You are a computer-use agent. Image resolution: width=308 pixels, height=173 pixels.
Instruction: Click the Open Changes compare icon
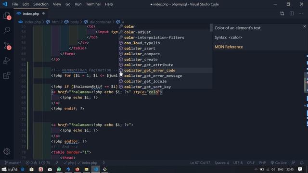pyautogui.click(x=282, y=13)
